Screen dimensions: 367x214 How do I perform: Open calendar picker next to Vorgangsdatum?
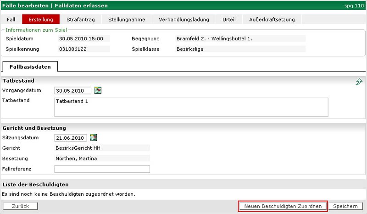98,90
